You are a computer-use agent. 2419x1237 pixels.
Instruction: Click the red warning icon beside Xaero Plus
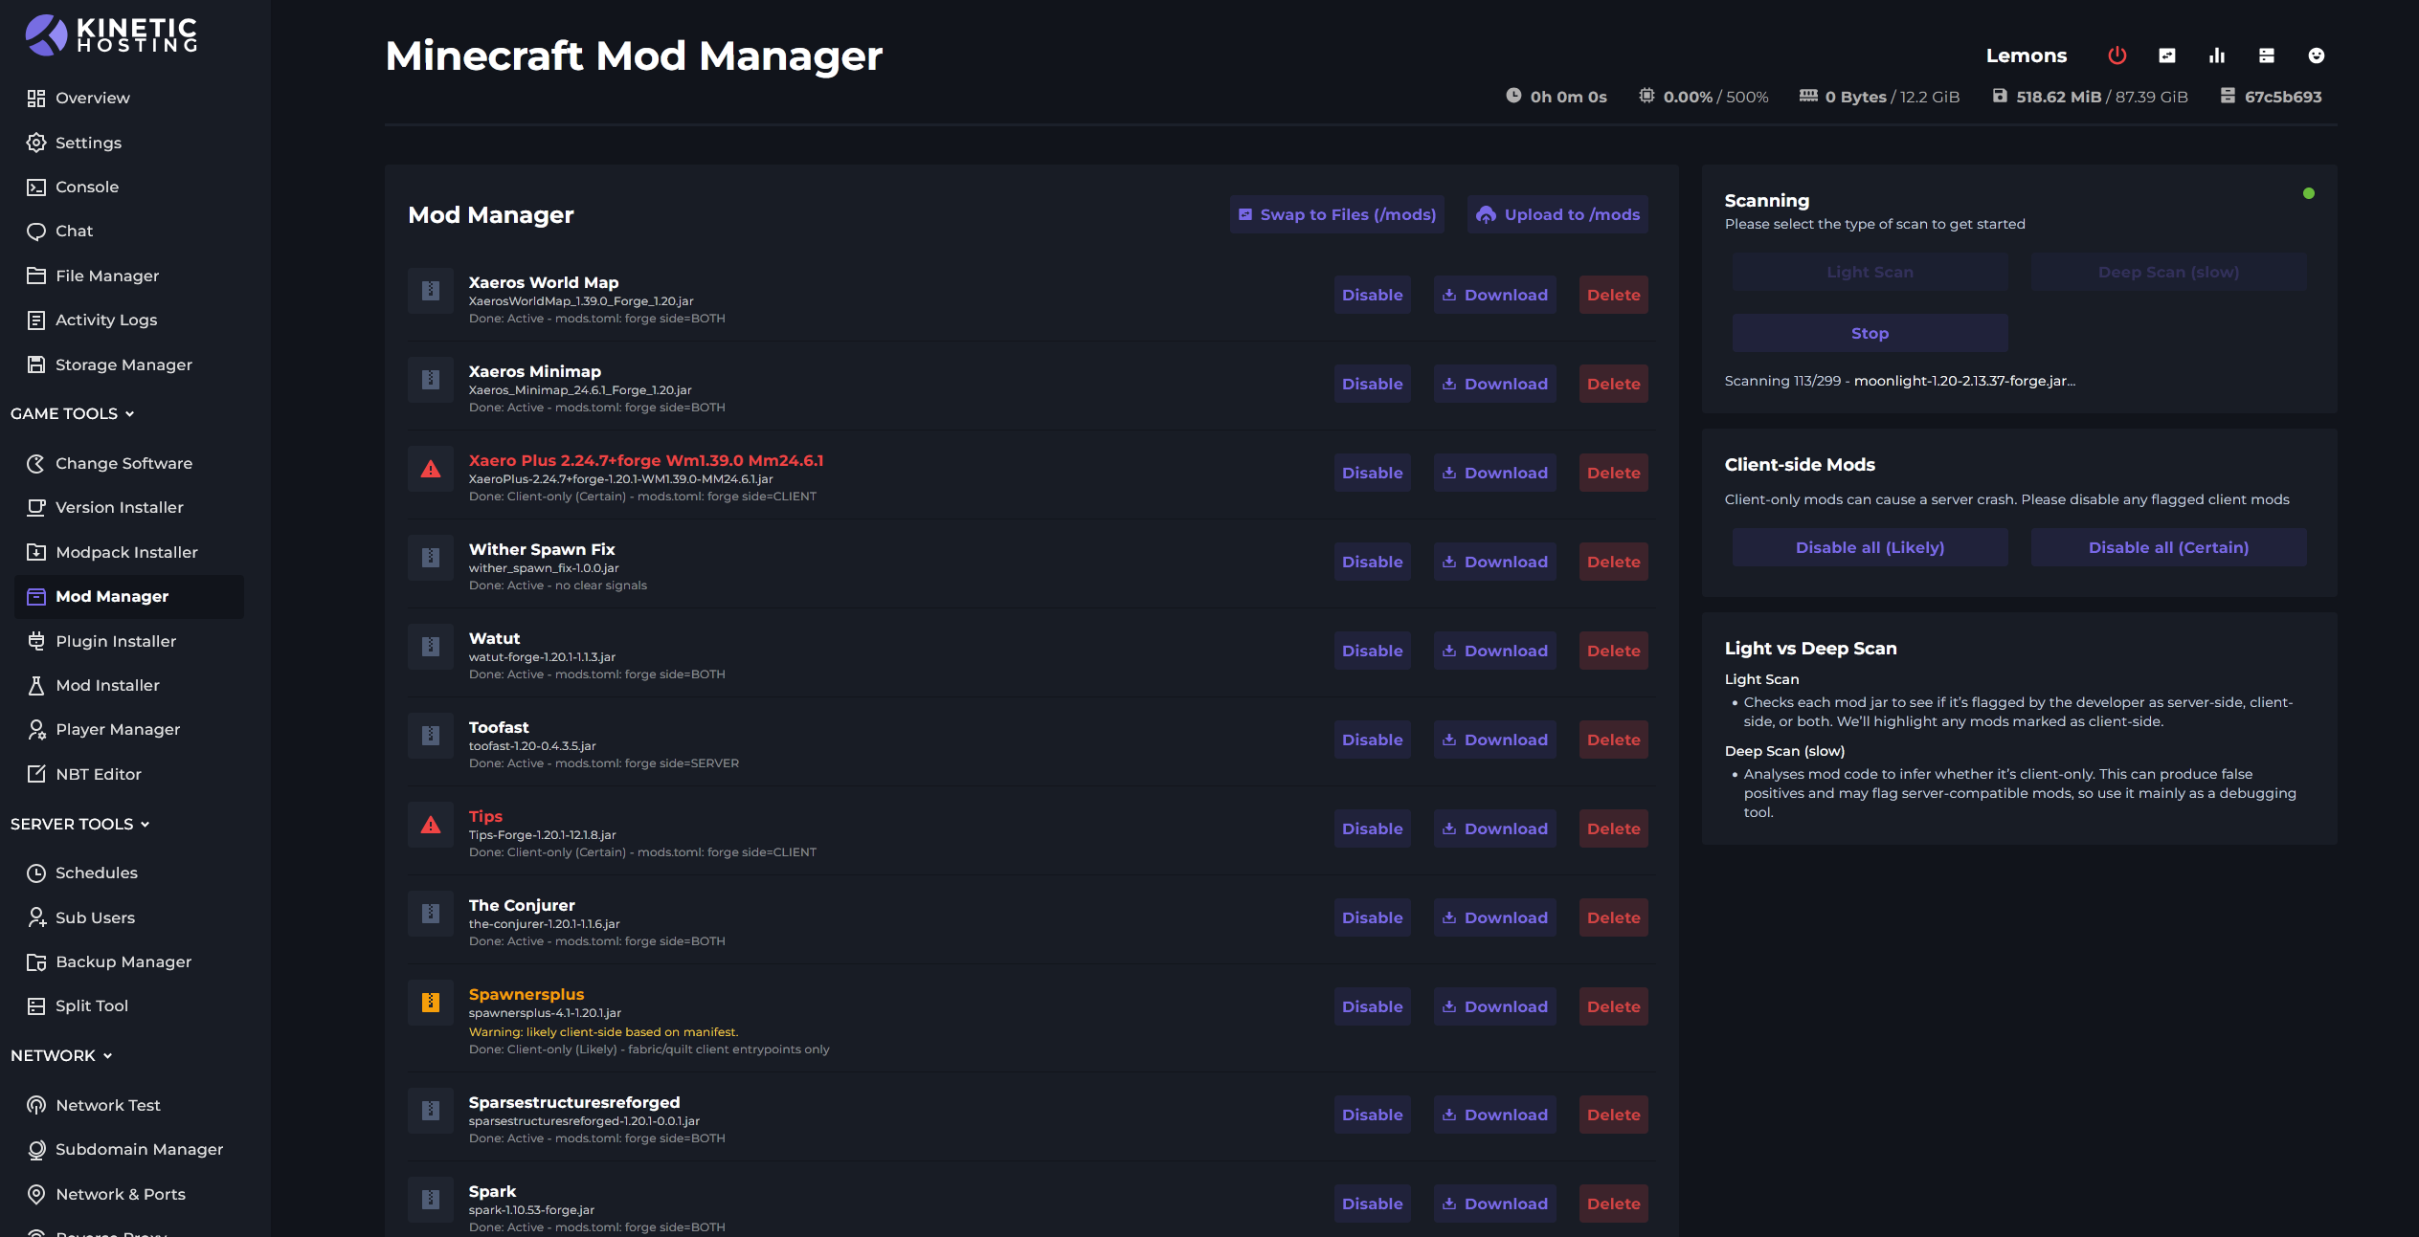(x=431, y=470)
